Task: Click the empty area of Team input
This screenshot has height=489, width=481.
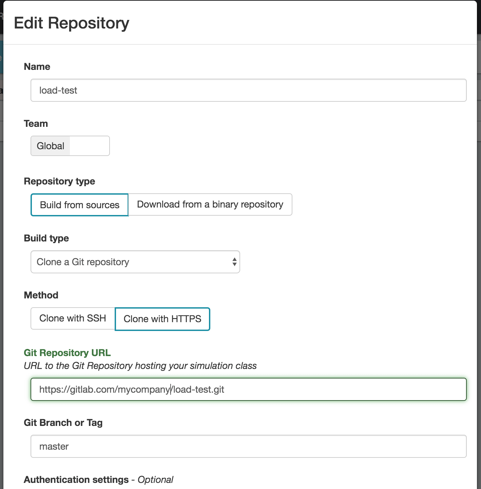Action: pos(90,146)
